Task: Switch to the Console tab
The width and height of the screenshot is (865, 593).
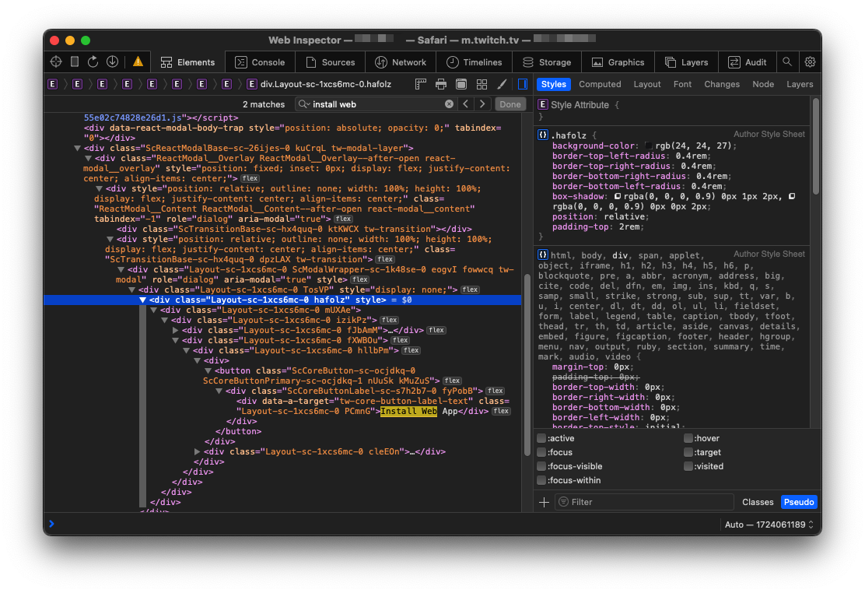Action: tap(260, 61)
